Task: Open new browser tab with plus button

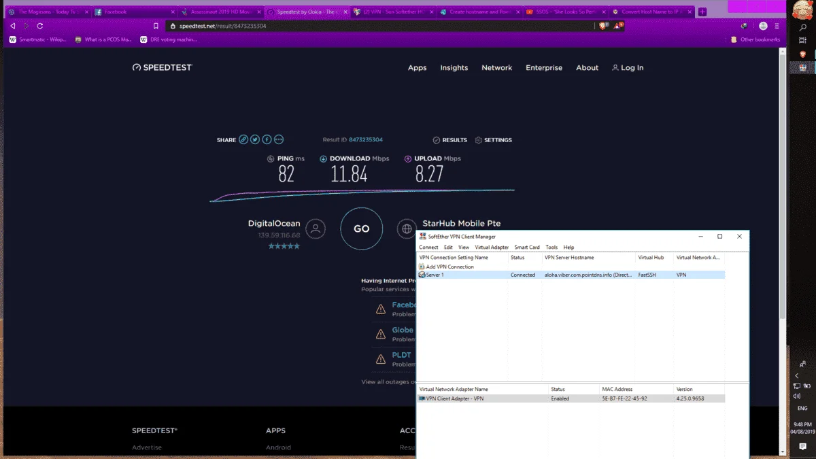Action: coord(702,12)
